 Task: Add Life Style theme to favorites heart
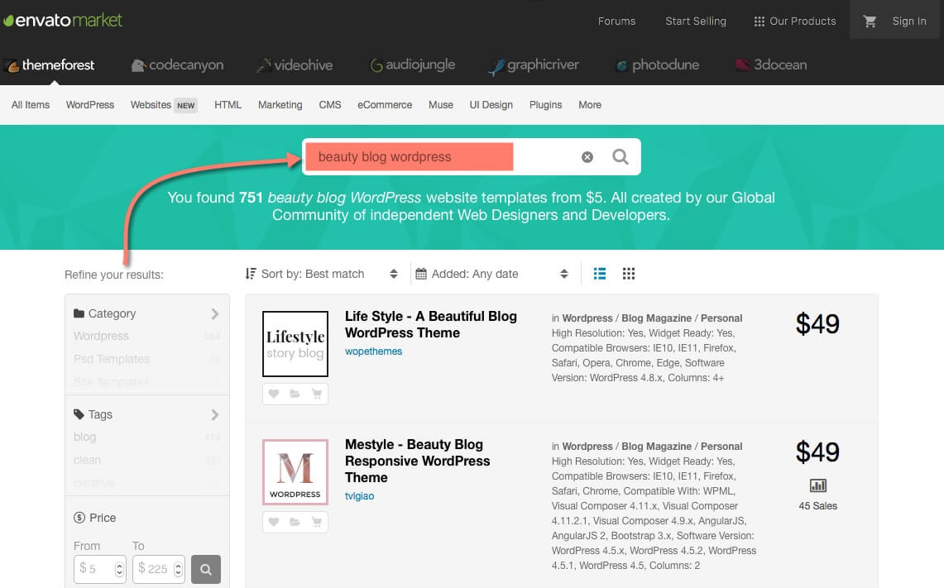coord(273,394)
